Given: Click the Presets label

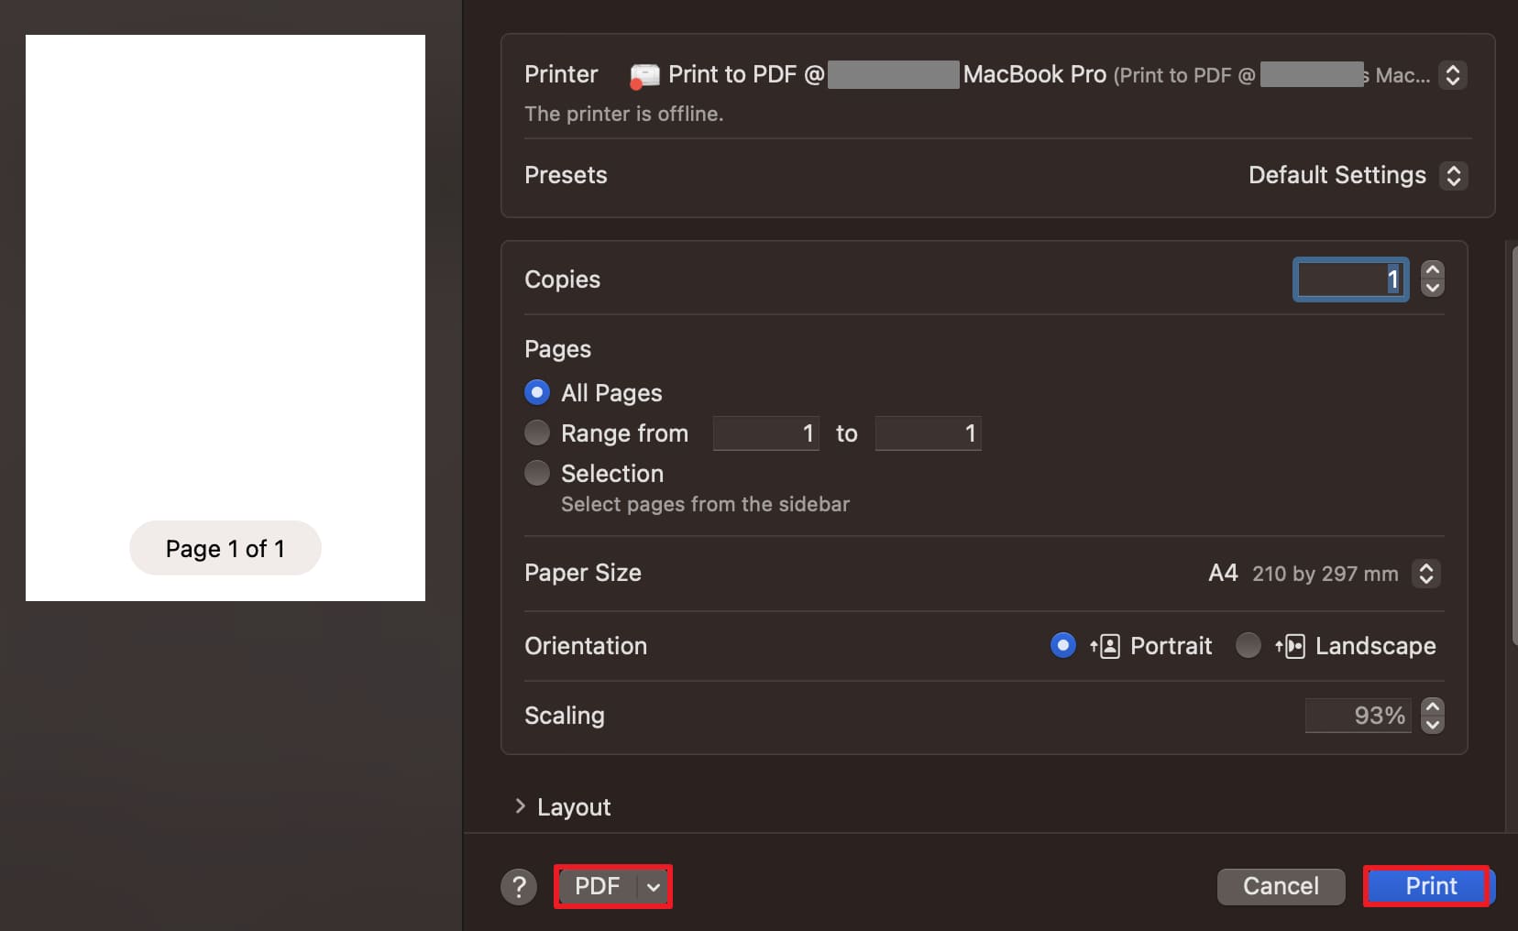Looking at the screenshot, I should [x=566, y=175].
